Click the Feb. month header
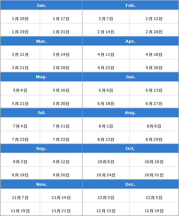 click(x=131, y=5)
